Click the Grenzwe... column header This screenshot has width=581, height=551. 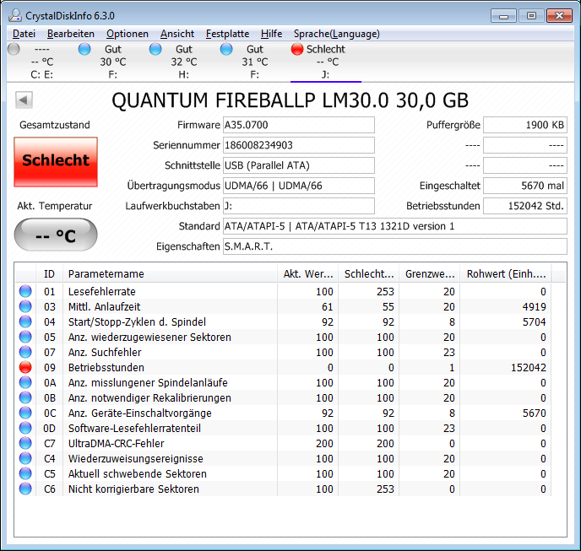coord(430,274)
